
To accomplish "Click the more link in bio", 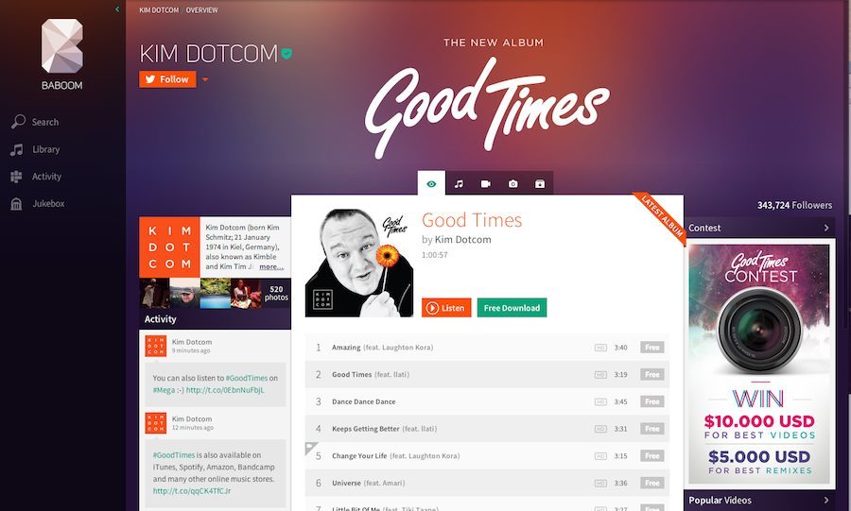I will [x=271, y=266].
